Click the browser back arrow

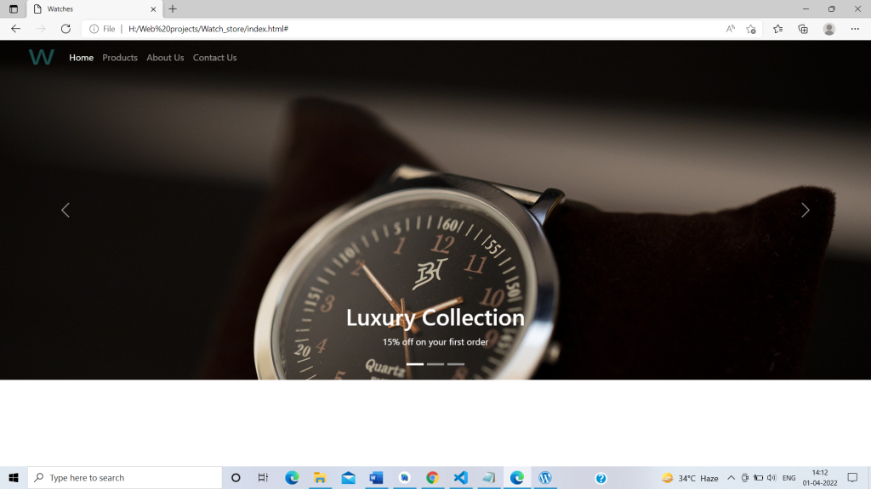(14, 28)
